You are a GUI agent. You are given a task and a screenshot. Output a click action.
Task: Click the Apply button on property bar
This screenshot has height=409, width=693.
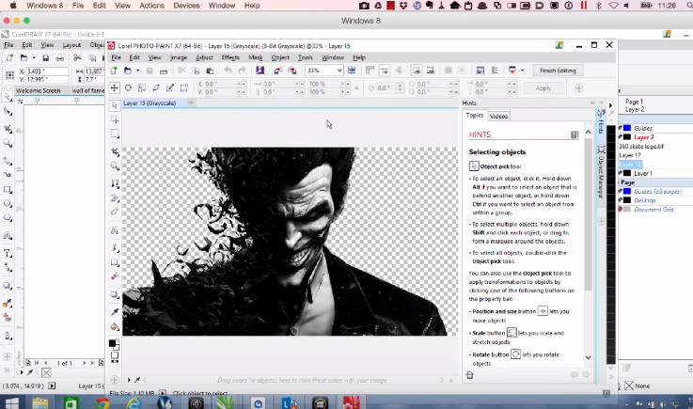coord(543,88)
